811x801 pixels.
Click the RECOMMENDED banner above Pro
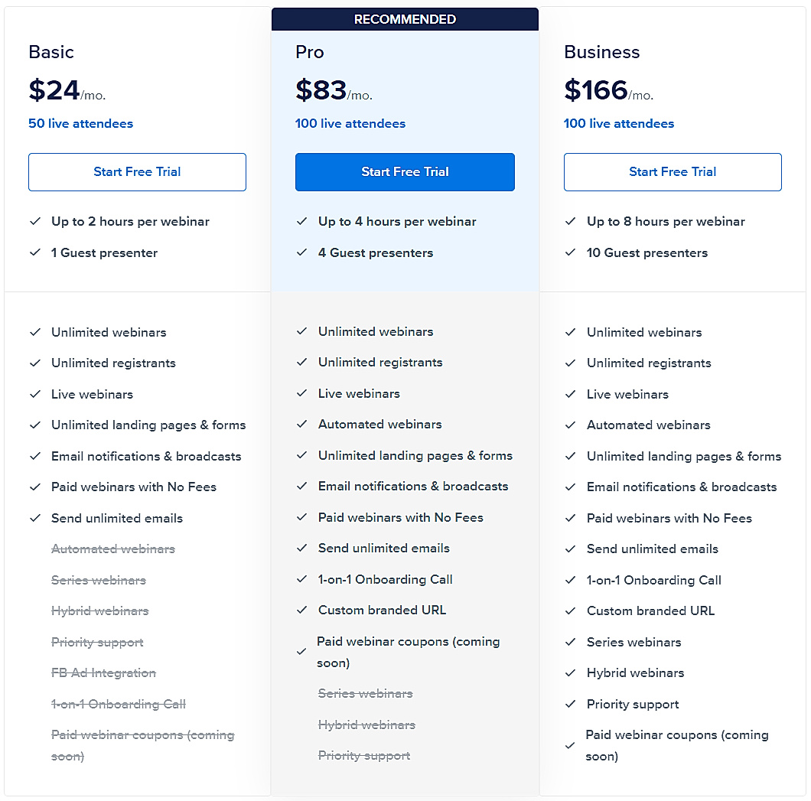[405, 20]
